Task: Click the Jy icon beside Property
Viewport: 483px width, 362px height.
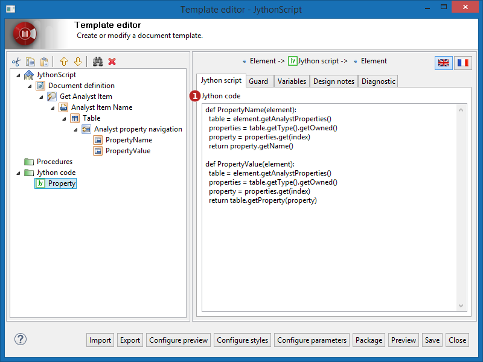Action: 40,183
